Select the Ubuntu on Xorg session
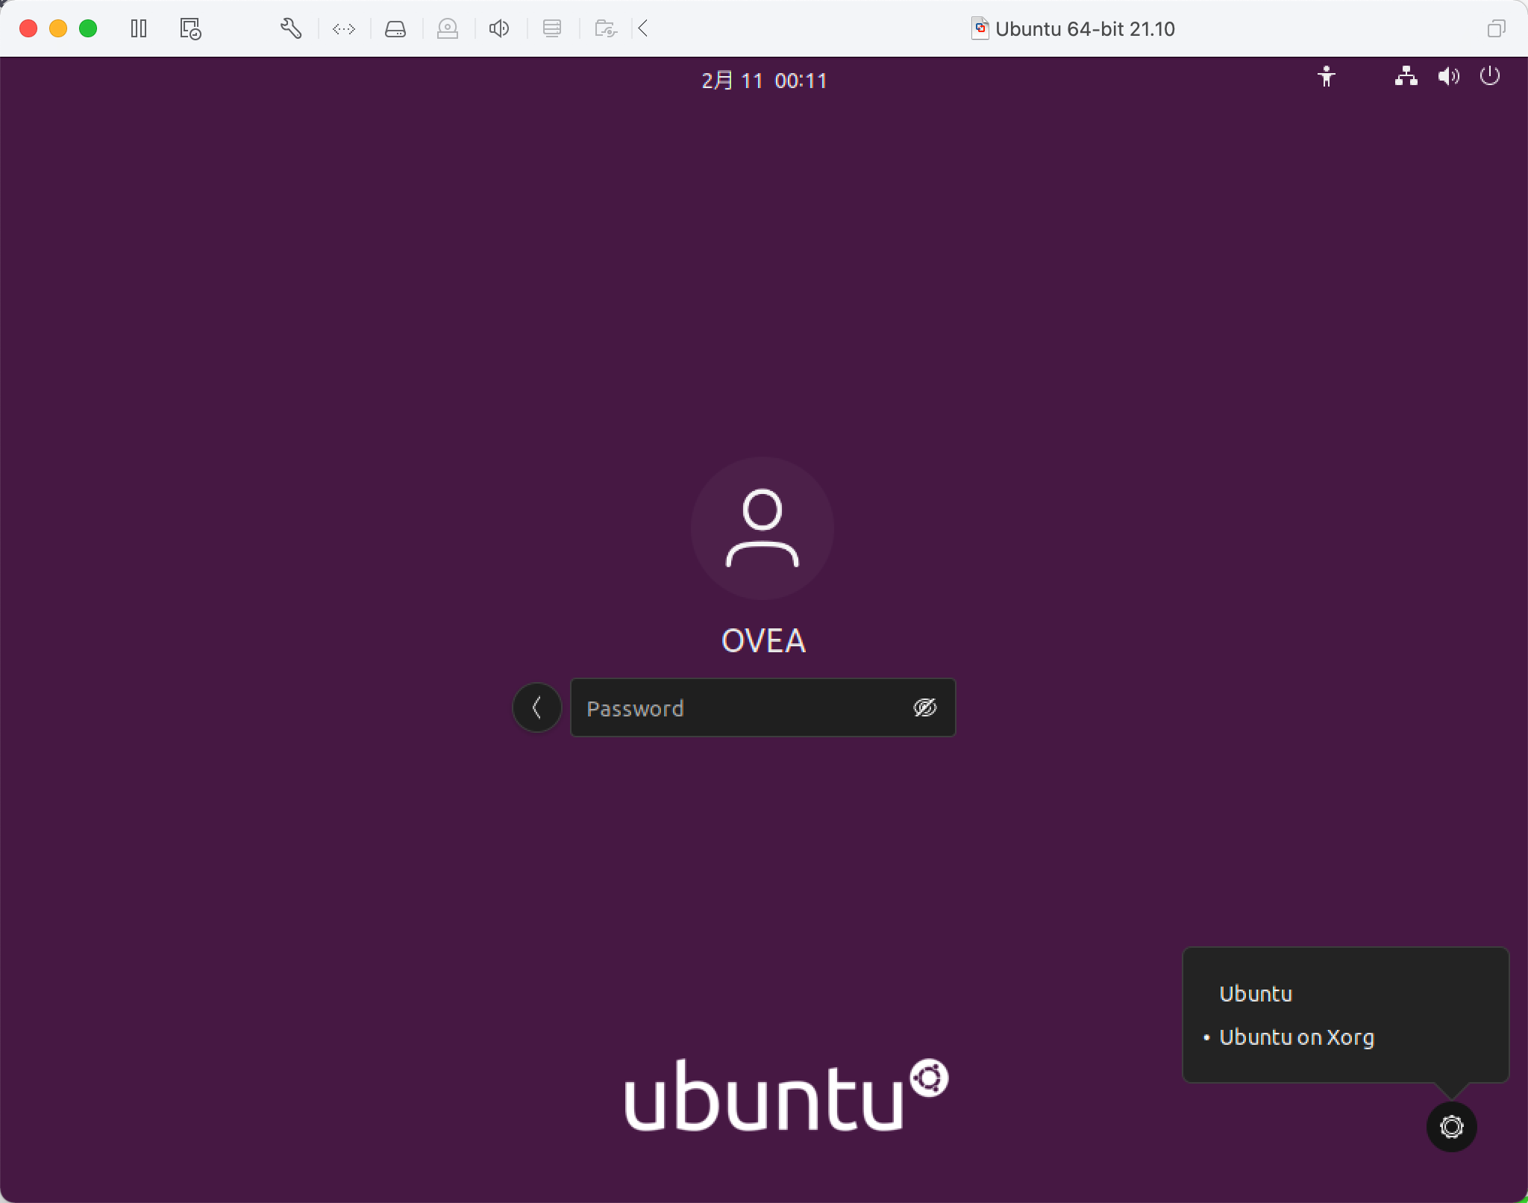This screenshot has width=1528, height=1203. (x=1296, y=1037)
